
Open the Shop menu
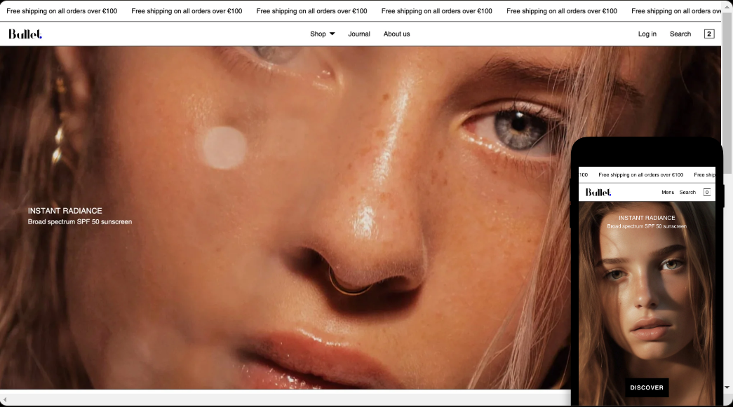click(318, 34)
